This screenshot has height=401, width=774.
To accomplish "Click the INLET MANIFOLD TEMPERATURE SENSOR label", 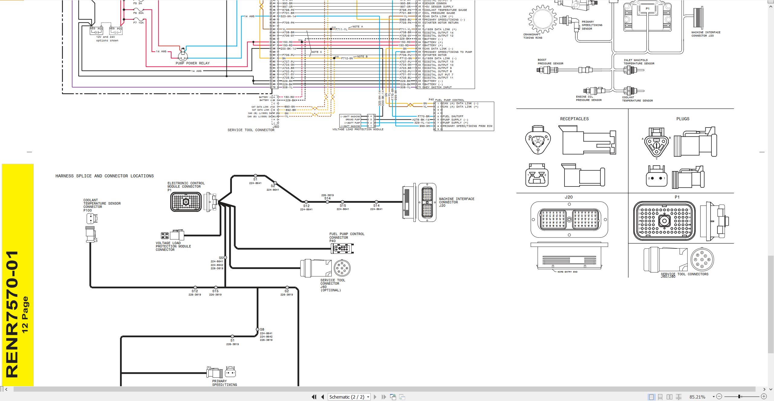I will [x=639, y=62].
